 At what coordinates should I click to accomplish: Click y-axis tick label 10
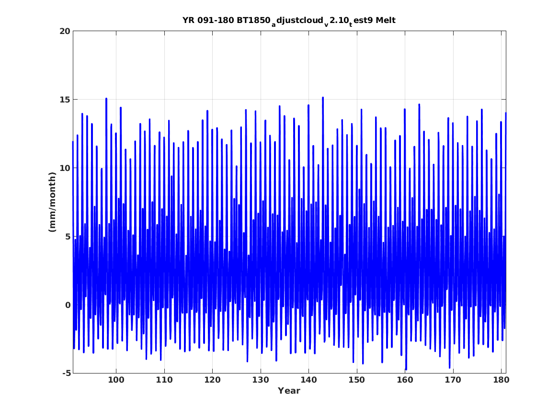tap(65, 168)
